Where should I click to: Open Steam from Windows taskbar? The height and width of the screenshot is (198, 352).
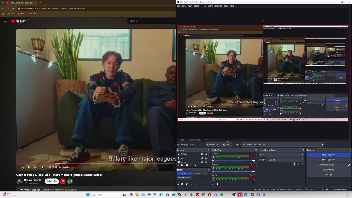[x=179, y=195]
